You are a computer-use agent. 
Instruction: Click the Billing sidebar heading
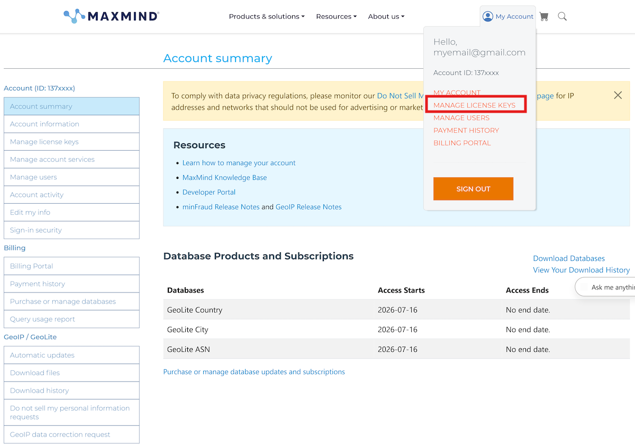point(15,248)
